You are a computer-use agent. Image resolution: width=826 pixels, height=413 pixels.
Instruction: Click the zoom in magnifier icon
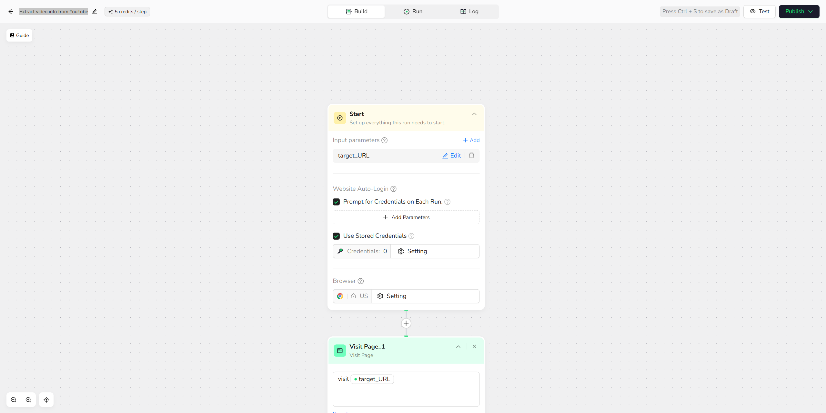[28, 400]
